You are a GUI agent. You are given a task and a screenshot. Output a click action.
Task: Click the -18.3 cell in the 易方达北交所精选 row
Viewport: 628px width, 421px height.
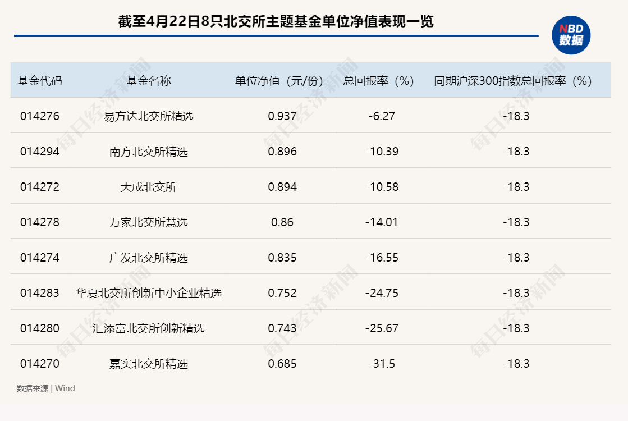(516, 116)
